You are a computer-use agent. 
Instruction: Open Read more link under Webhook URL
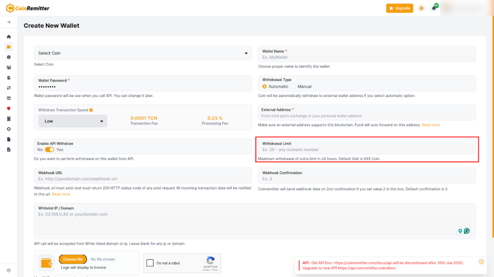61,194
